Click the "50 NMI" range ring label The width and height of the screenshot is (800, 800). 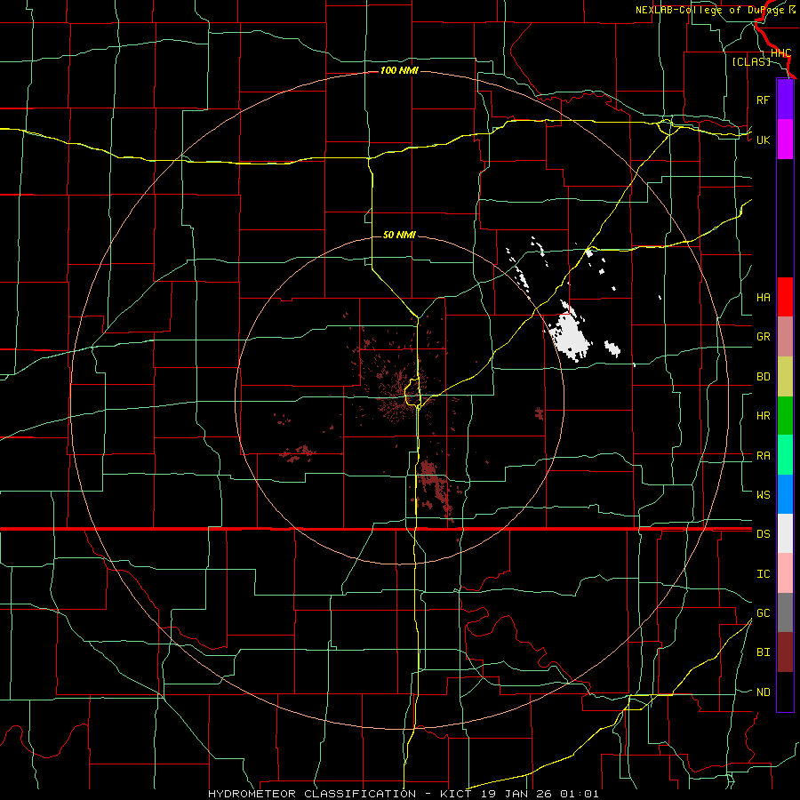[x=399, y=235]
